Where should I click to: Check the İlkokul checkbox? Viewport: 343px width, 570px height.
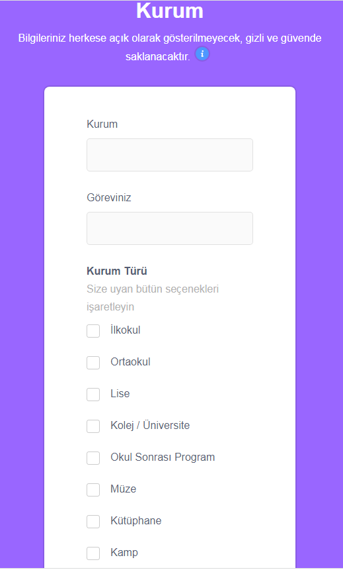pos(93,331)
